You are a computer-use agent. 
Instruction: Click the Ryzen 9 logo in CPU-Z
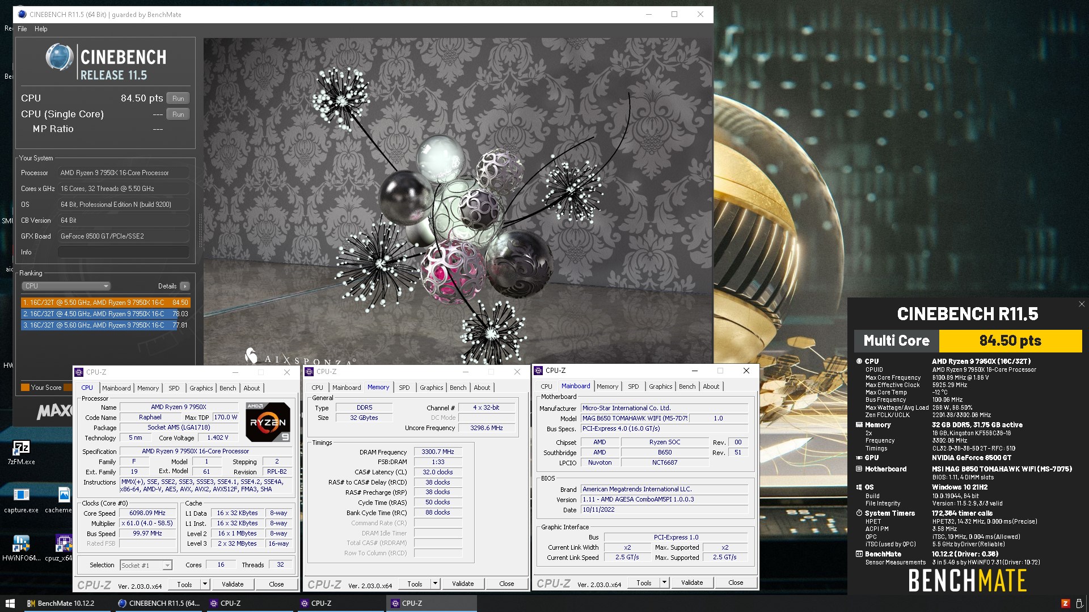(x=268, y=422)
